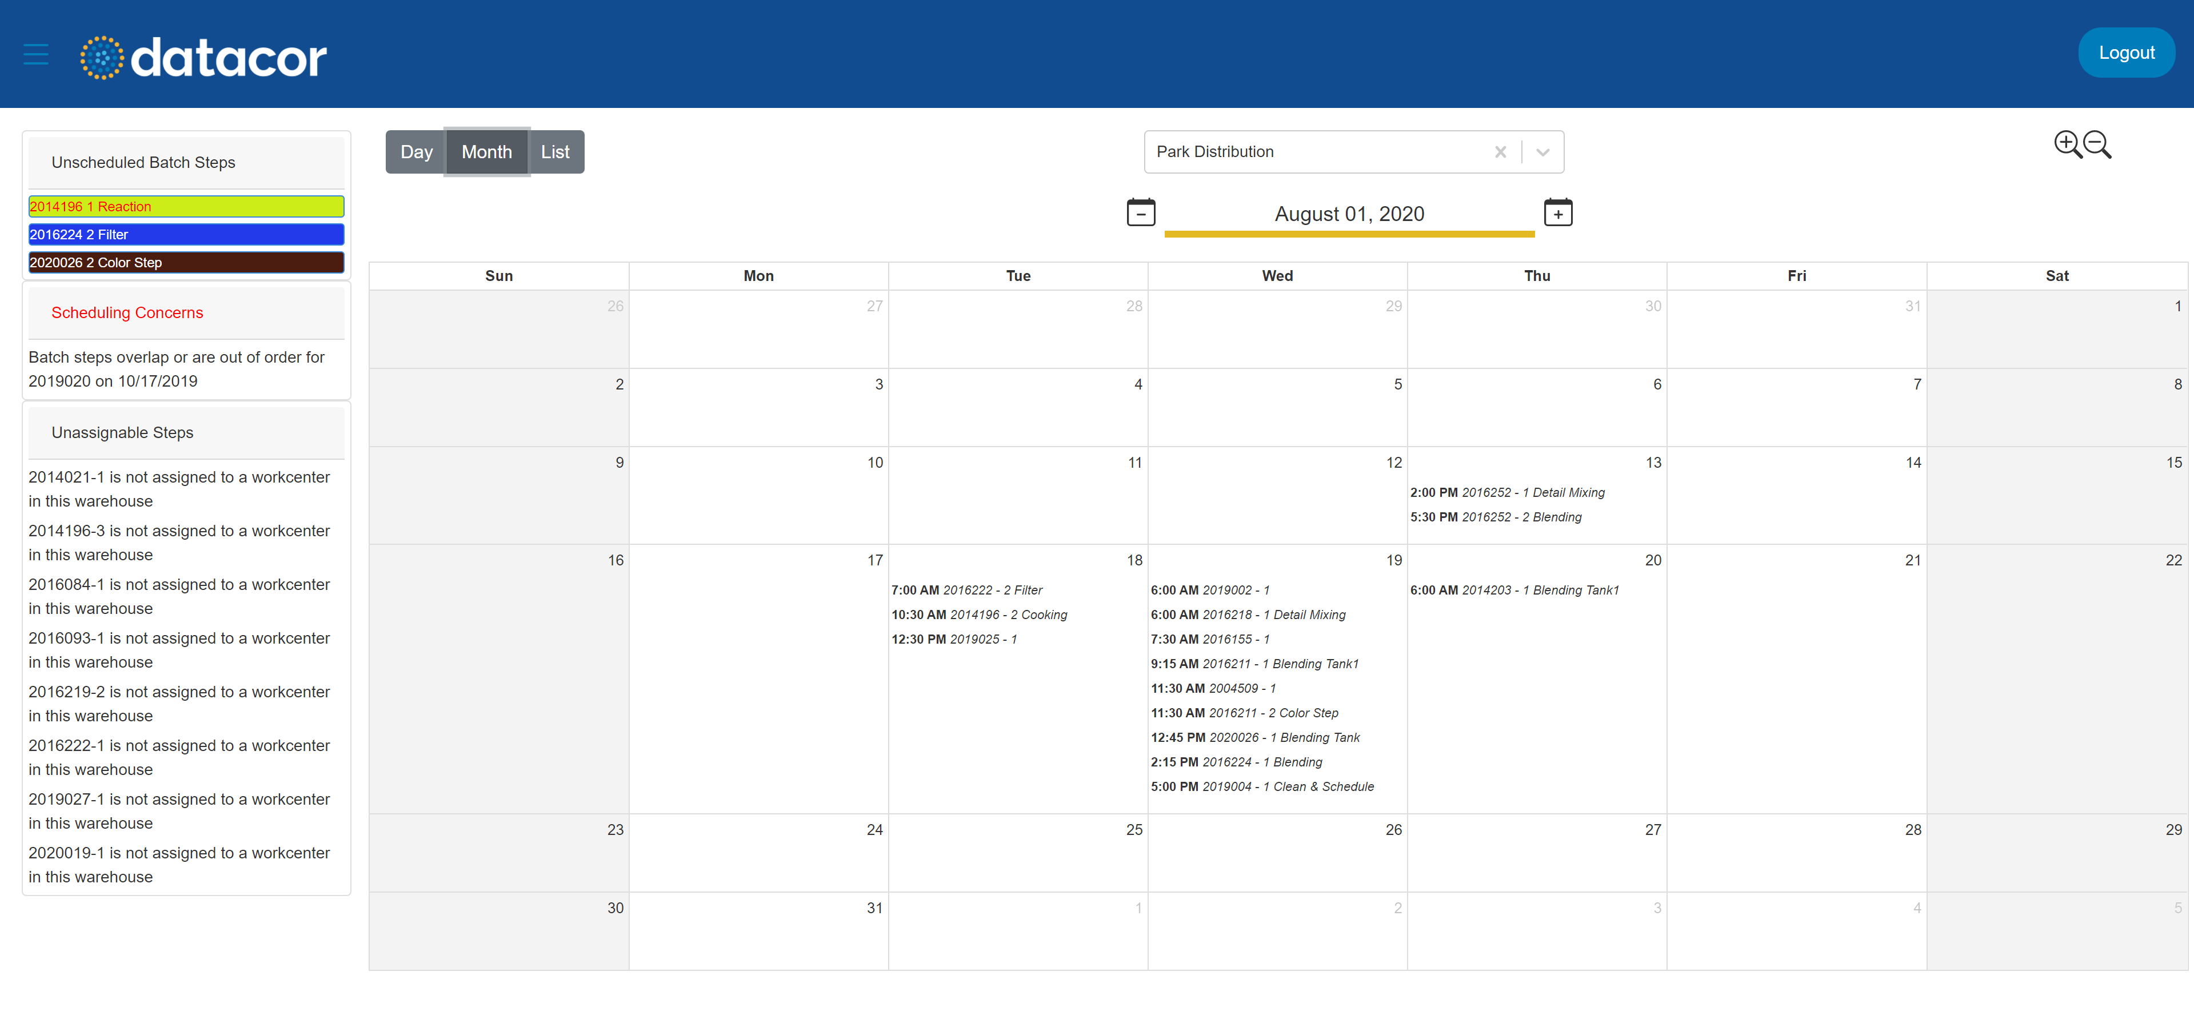
Task: Open 6:00 AM 2019002 - 1 event
Action: pos(1209,591)
